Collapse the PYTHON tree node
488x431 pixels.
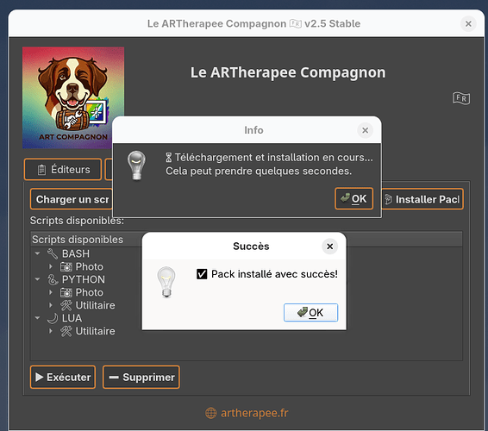click(38, 279)
